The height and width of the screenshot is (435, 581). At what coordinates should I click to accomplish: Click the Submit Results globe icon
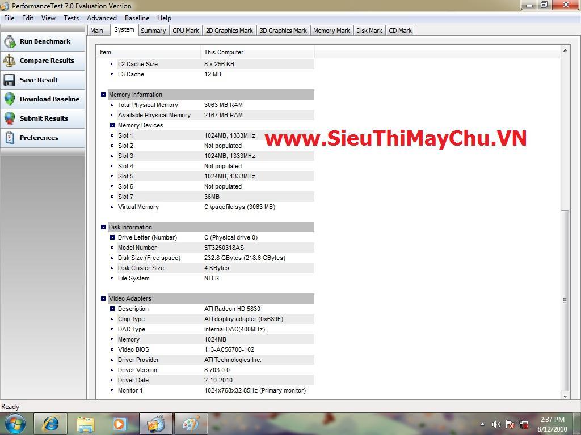click(x=10, y=118)
